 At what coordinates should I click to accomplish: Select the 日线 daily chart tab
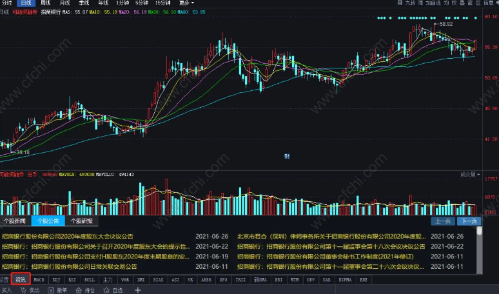tap(26, 3)
